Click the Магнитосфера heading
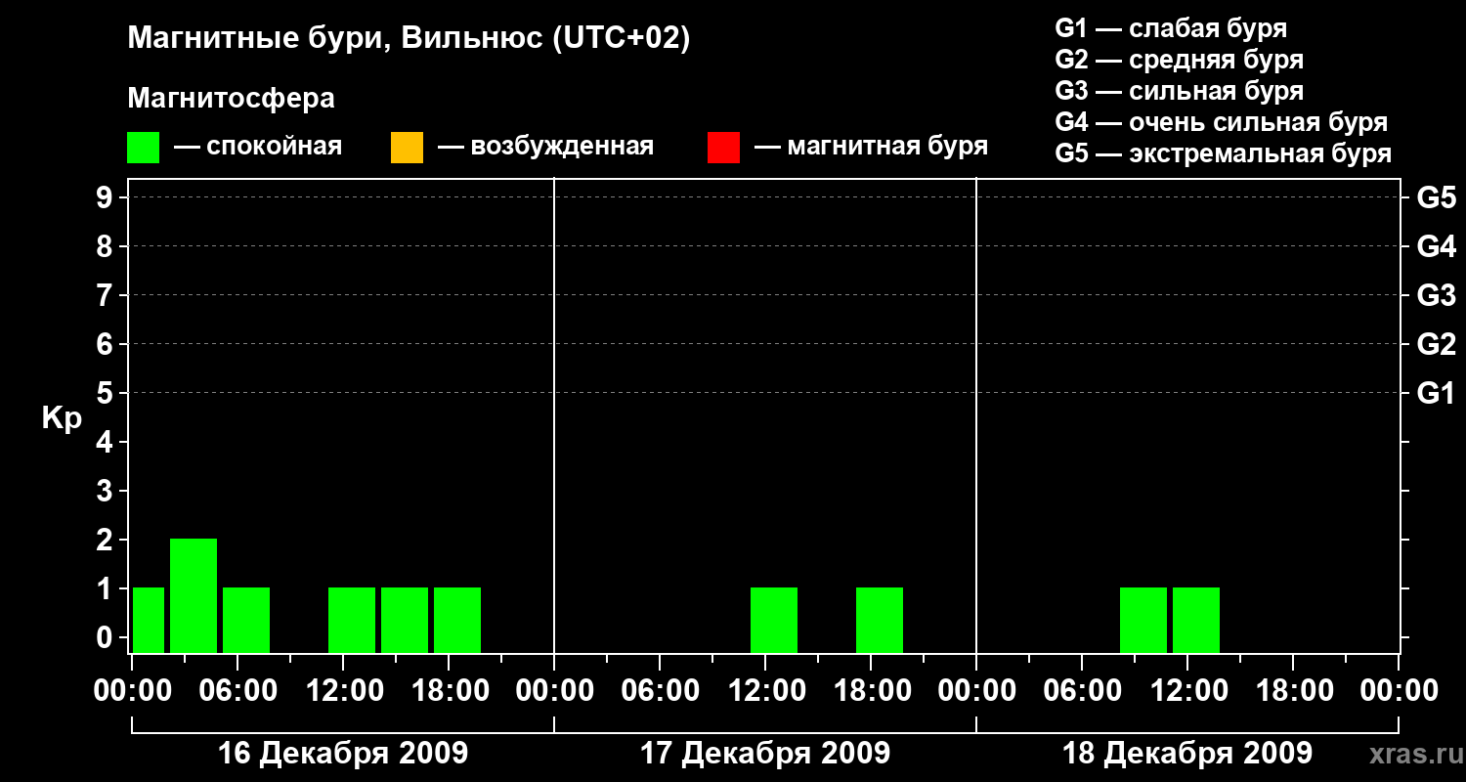The image size is (1466, 782). pos(231,100)
